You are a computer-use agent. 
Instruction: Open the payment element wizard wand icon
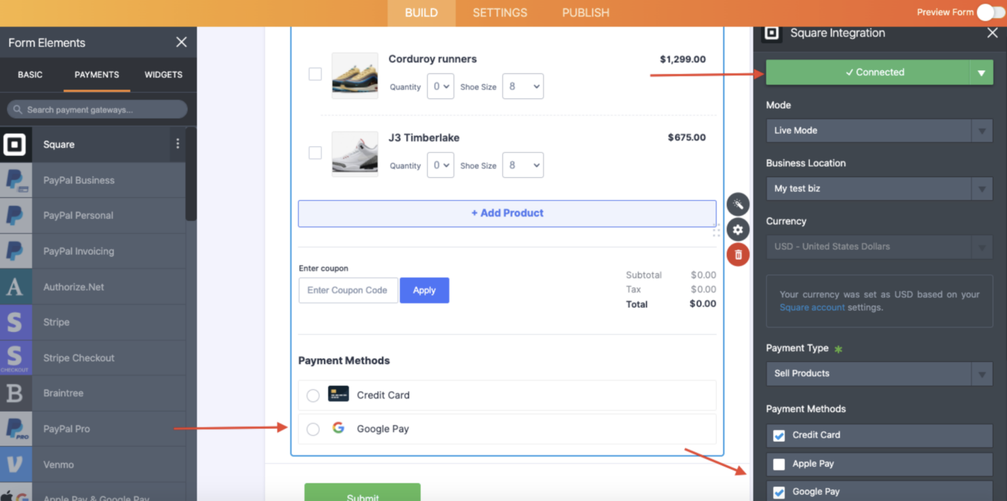(738, 204)
